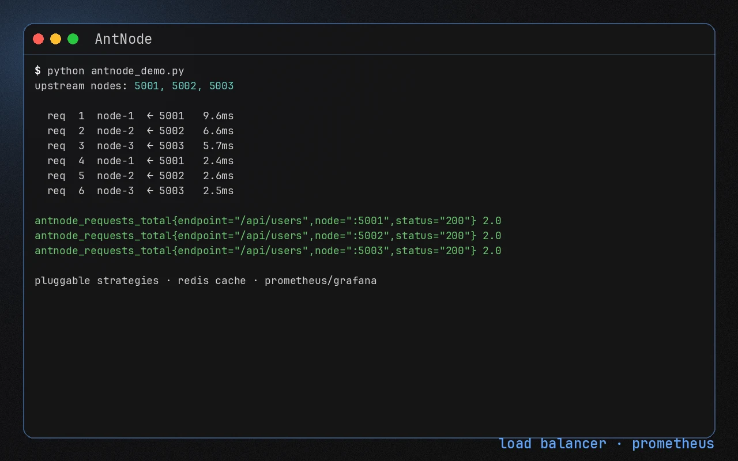
Task: Click the 'load balancer · prometheus' caption
Action: pos(607,443)
